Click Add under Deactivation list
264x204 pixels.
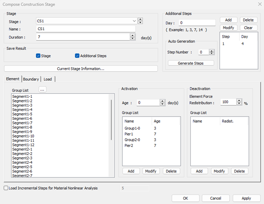[x=199, y=171]
